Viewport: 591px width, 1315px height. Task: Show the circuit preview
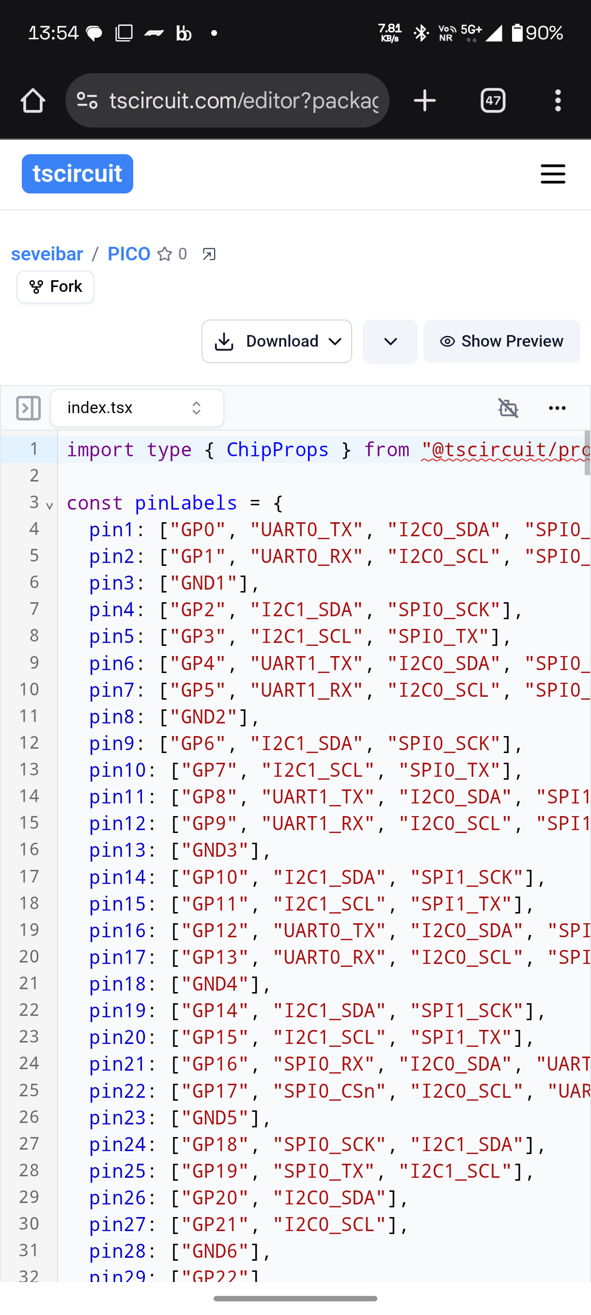(x=502, y=341)
